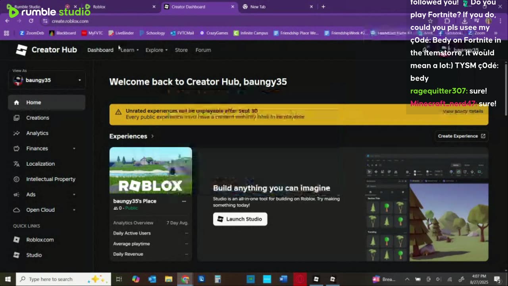Click the Intellectual Property icon
Screen dimensions: 508x286
(16, 179)
